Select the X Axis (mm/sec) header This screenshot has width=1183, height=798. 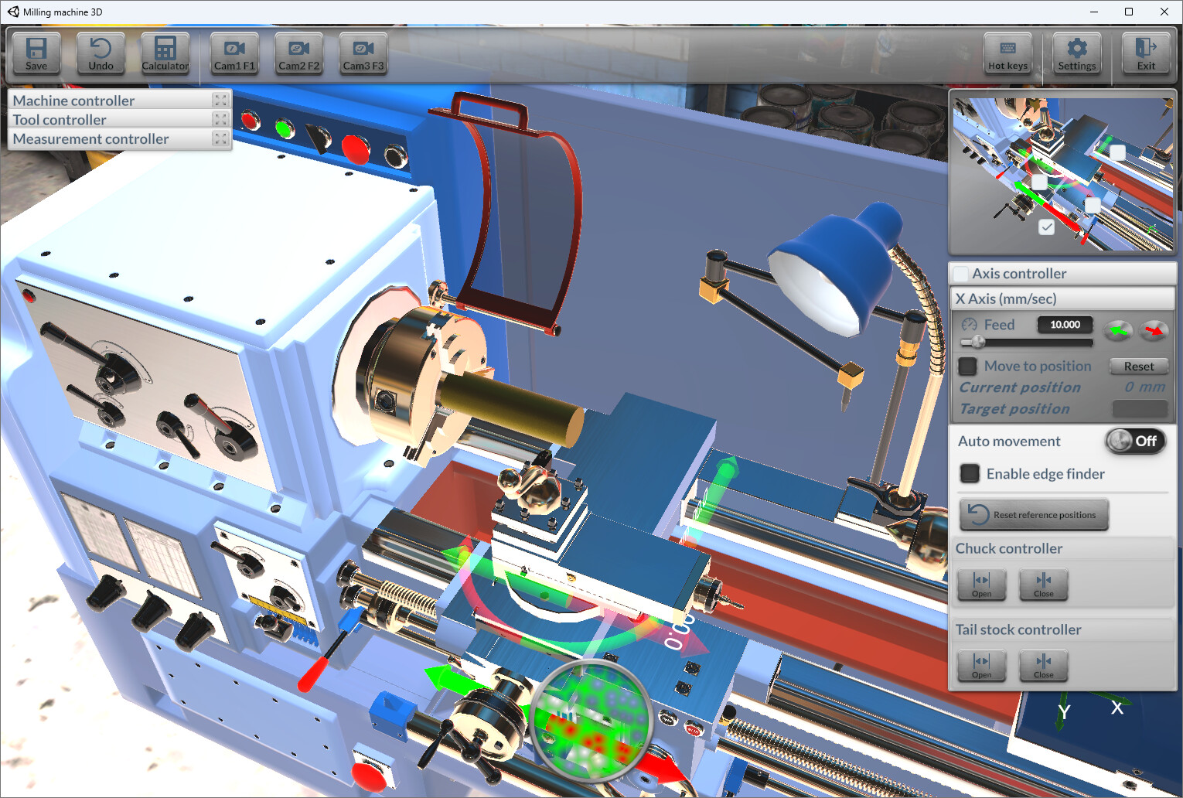1063,298
